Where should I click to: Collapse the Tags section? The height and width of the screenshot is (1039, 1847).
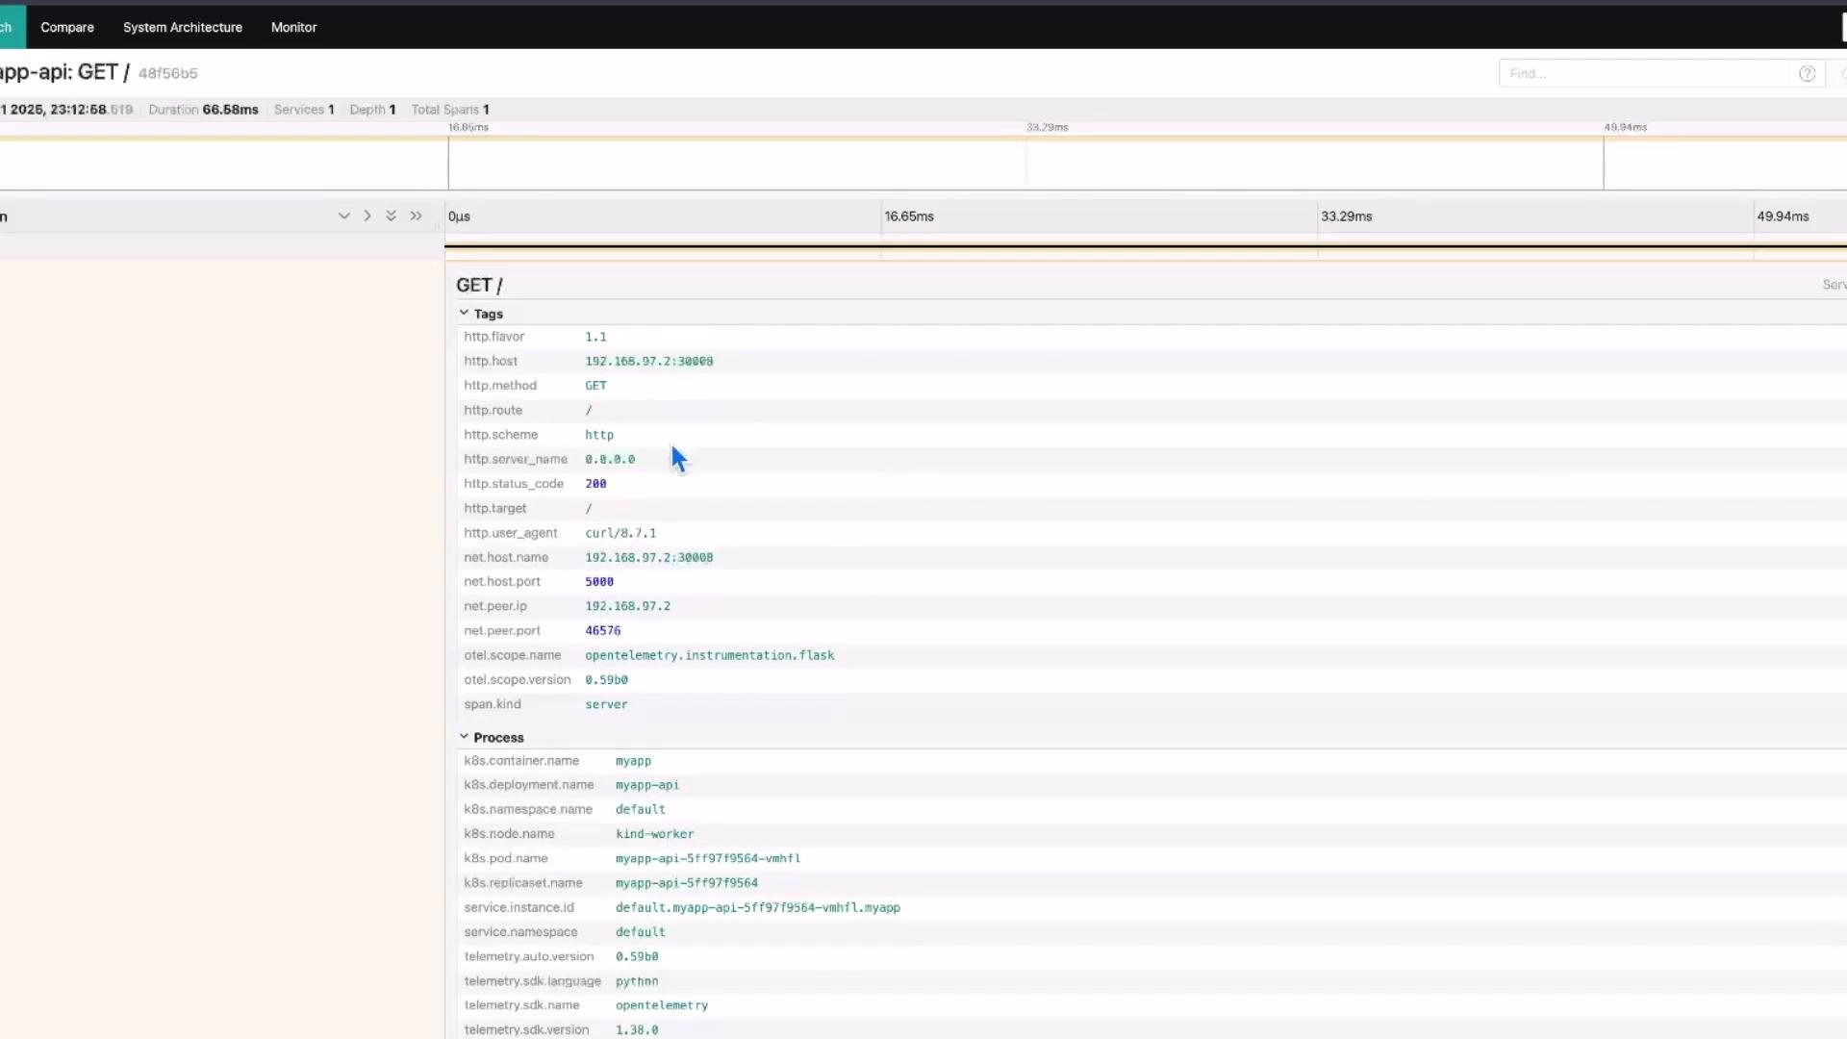(x=480, y=314)
